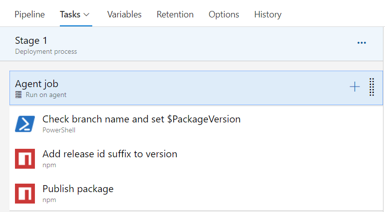Open Stage 1 more options ellipsis

pyautogui.click(x=362, y=43)
